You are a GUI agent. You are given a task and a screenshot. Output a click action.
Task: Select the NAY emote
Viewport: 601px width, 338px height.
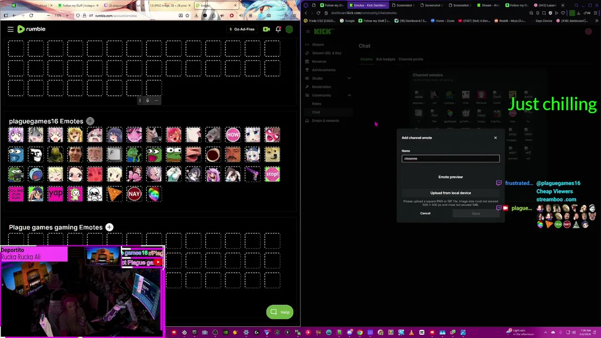coord(134,194)
